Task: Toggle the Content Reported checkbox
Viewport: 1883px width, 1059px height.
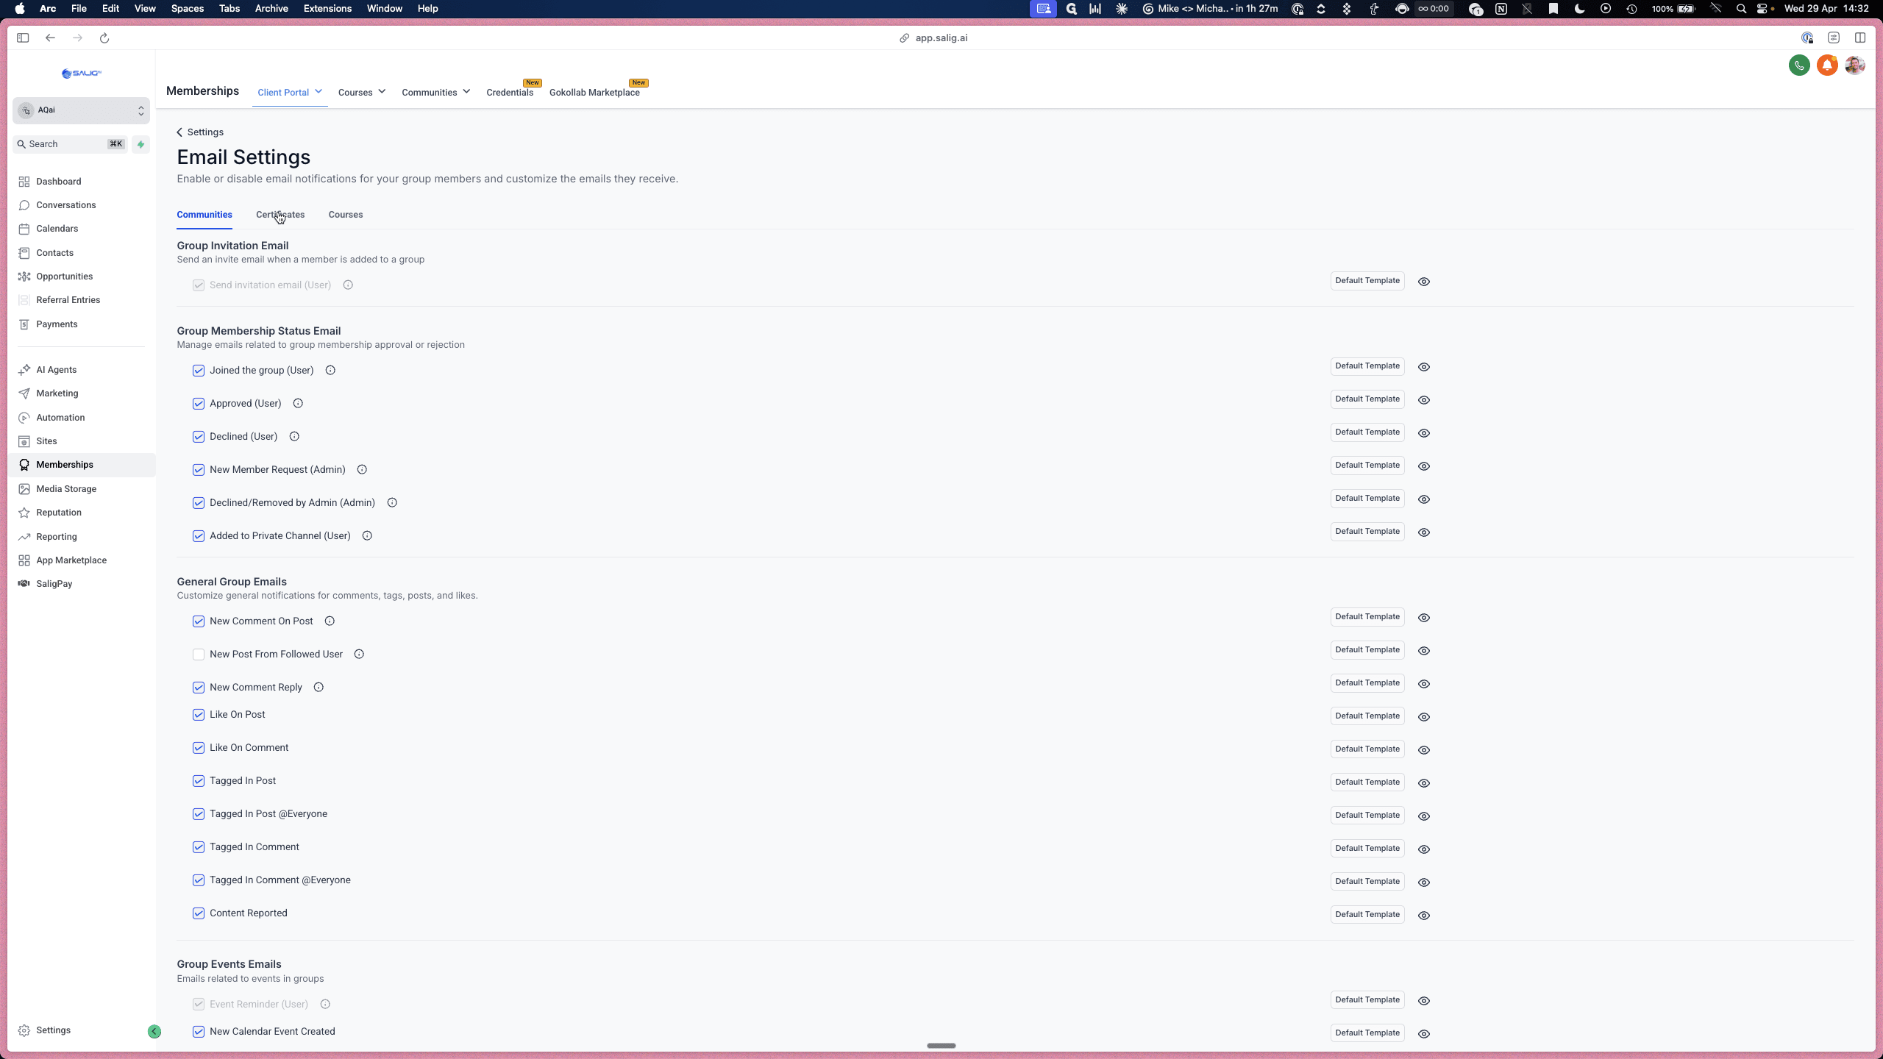Action: 199,913
